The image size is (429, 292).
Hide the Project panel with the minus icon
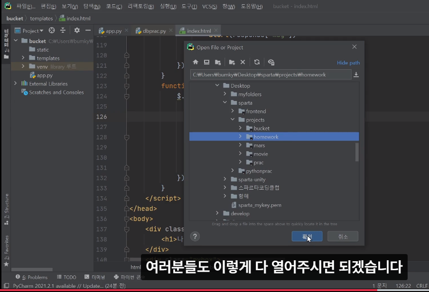88,30
